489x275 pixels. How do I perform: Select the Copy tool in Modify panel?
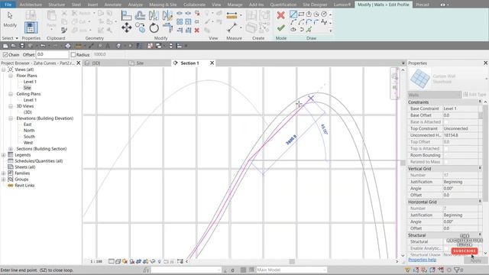coord(140,28)
